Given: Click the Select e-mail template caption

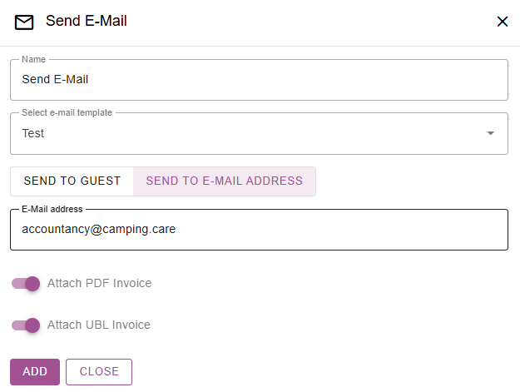Looking at the screenshot, I should click(67, 112).
